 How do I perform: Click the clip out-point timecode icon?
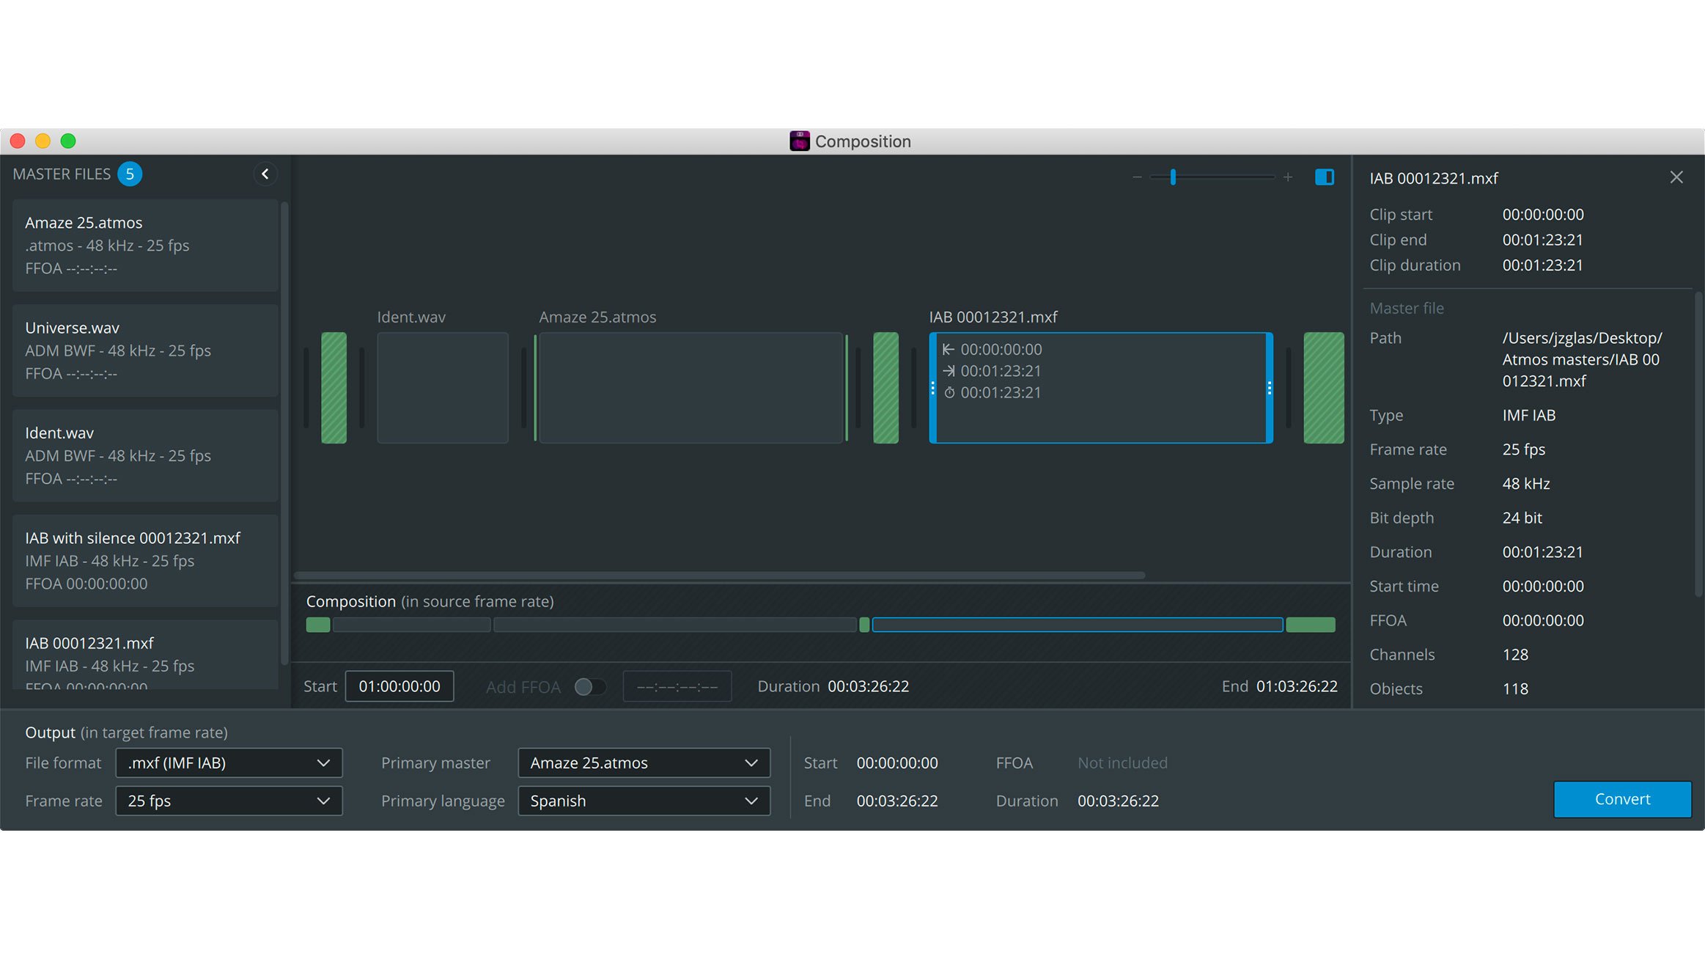949,371
